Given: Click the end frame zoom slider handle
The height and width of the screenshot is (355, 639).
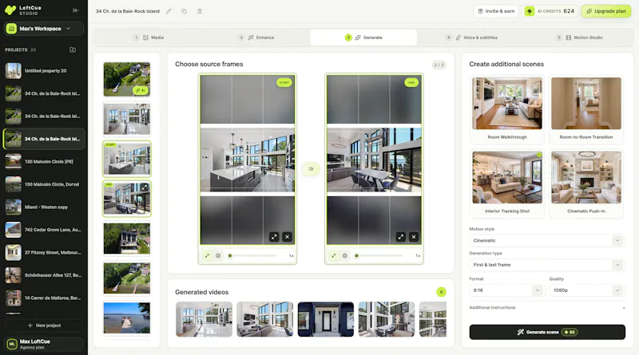Looking at the screenshot, I should click(x=356, y=255).
